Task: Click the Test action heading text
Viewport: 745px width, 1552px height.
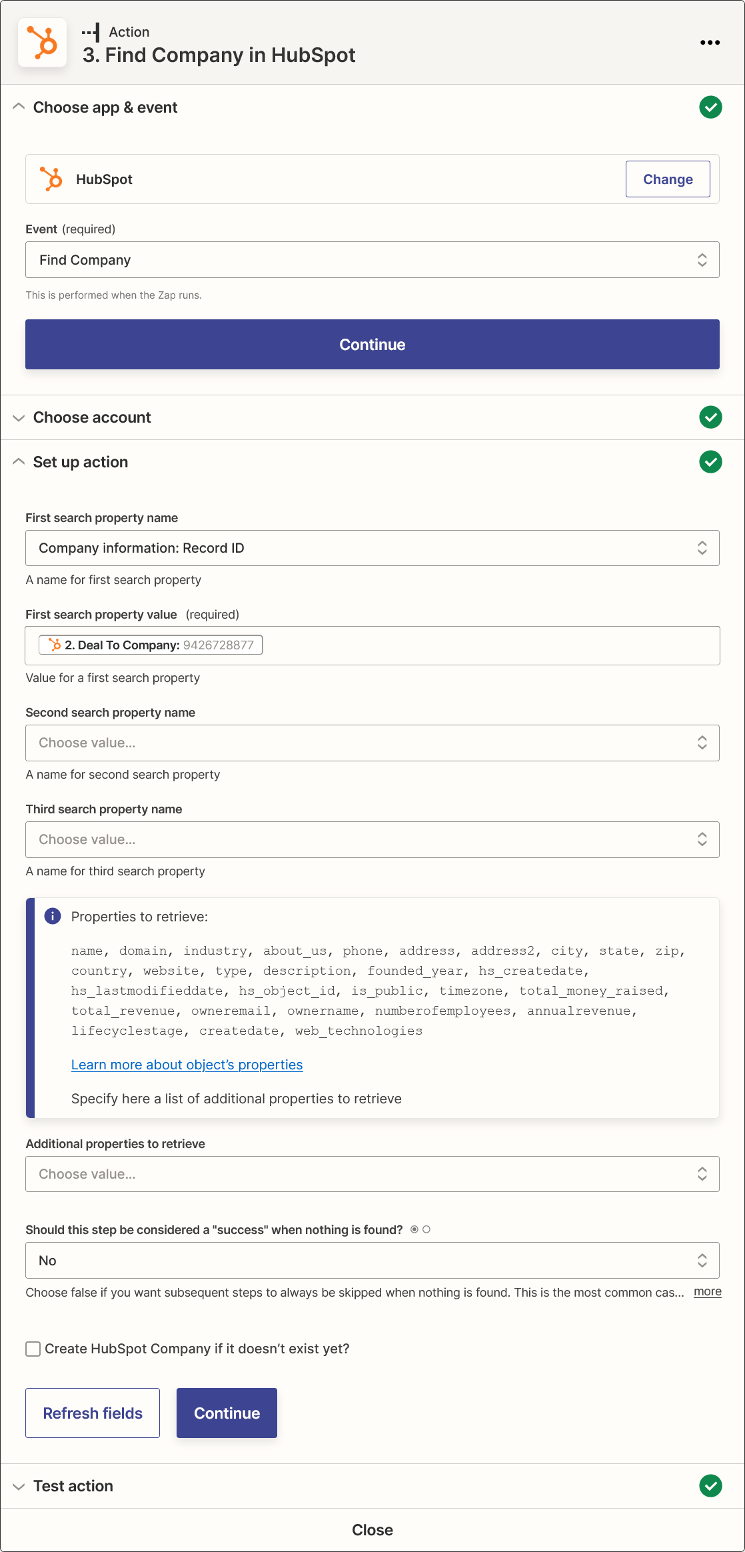Action: (73, 1486)
